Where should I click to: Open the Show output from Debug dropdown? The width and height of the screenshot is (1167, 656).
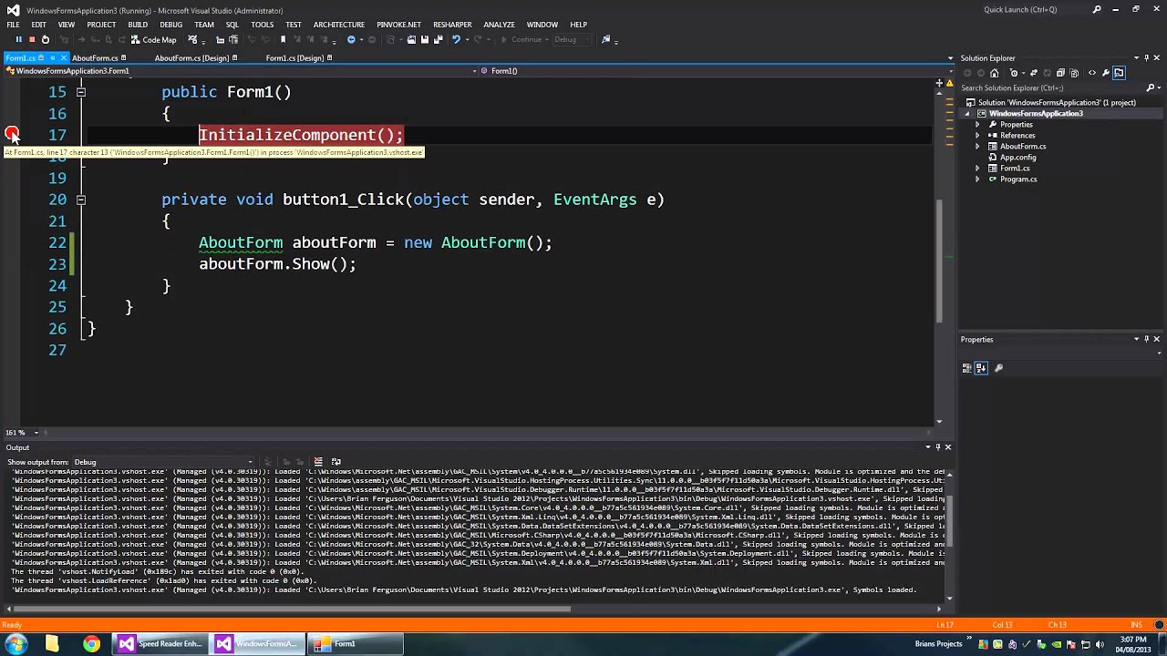click(164, 462)
